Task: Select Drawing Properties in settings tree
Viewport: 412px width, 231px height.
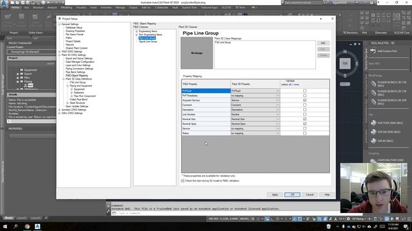Action: 75,31
